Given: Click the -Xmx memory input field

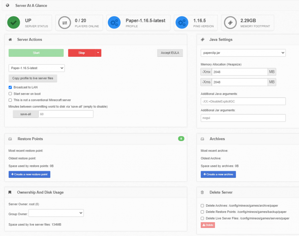Looking at the screenshot, I should coord(240,72).
